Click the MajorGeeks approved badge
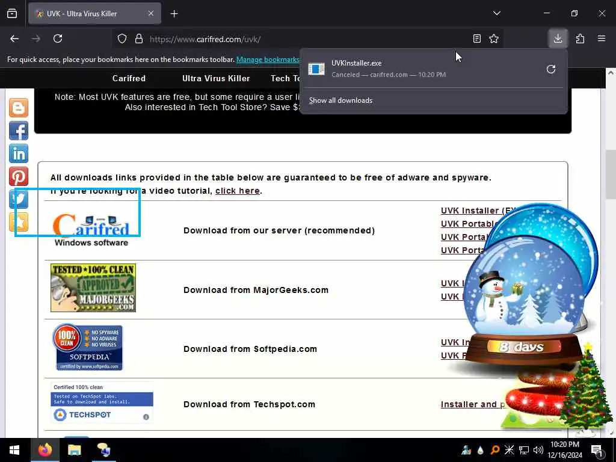This screenshot has width=616, height=462. 93,288
